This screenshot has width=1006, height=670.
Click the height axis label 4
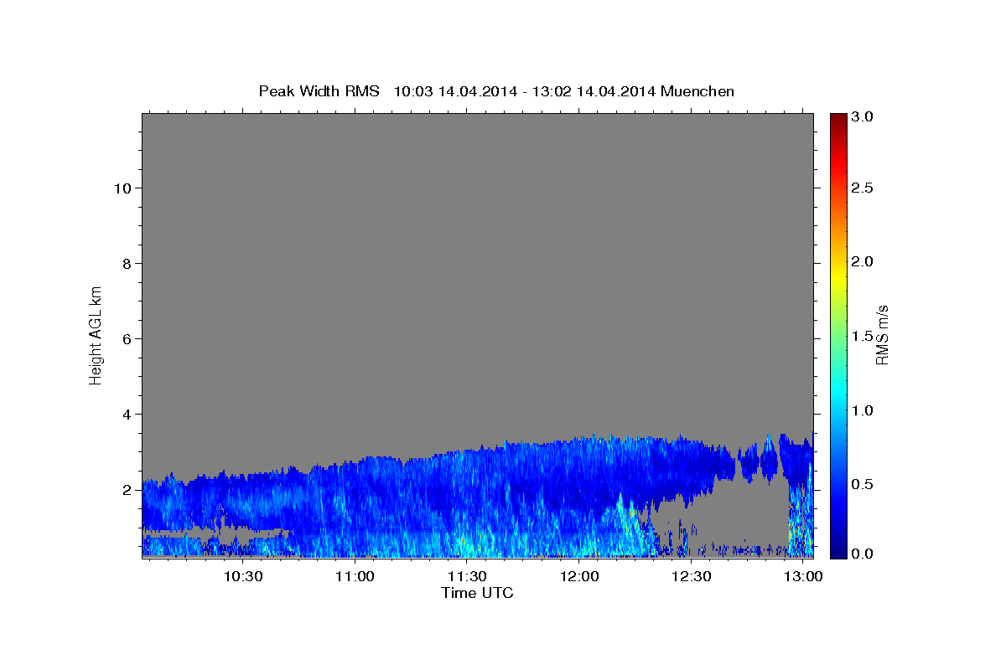[126, 415]
